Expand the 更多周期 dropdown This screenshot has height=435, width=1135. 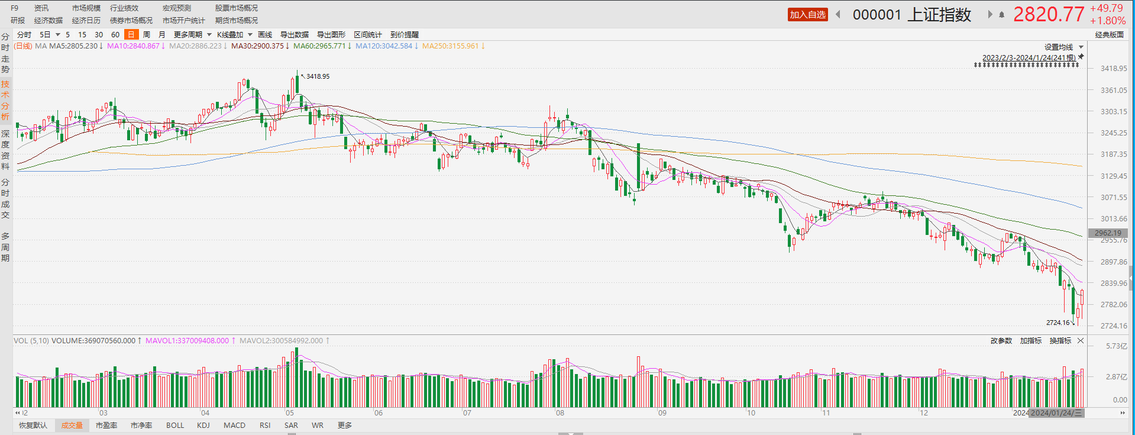[x=192, y=34]
